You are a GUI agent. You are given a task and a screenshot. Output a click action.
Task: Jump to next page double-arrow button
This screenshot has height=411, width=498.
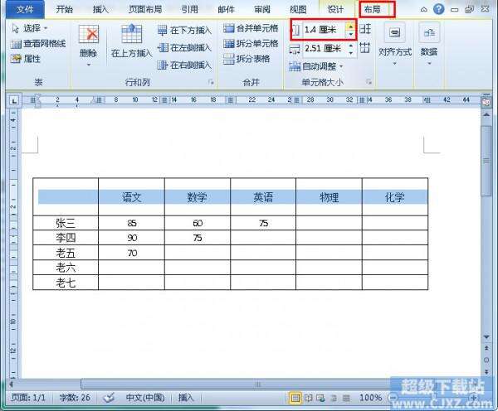click(x=486, y=371)
